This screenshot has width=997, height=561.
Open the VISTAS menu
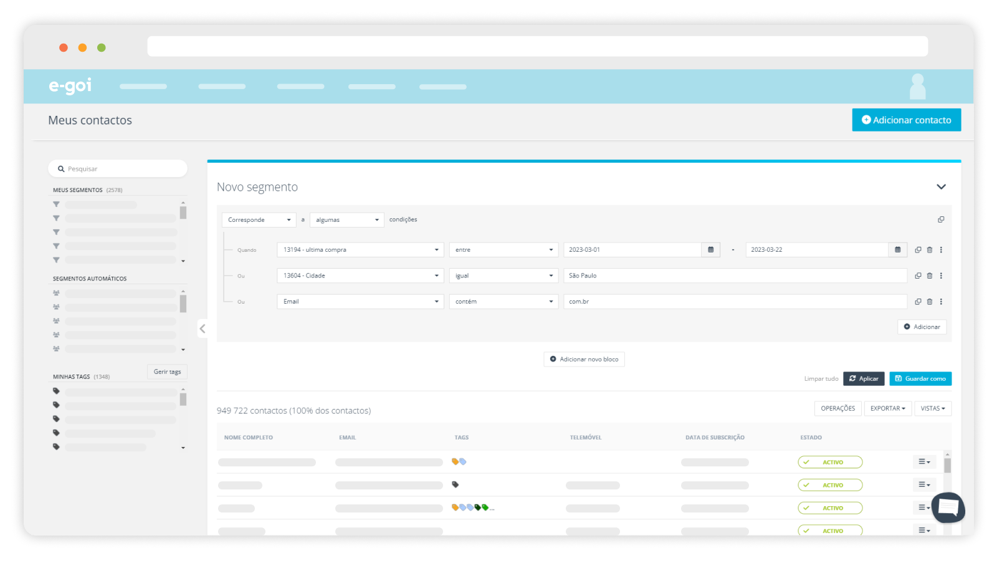(933, 409)
